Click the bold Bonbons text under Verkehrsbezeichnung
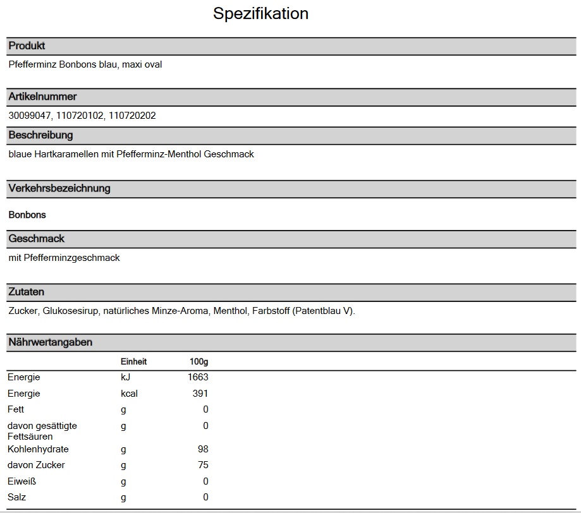Viewport: 581px width, 513px height. (27, 215)
